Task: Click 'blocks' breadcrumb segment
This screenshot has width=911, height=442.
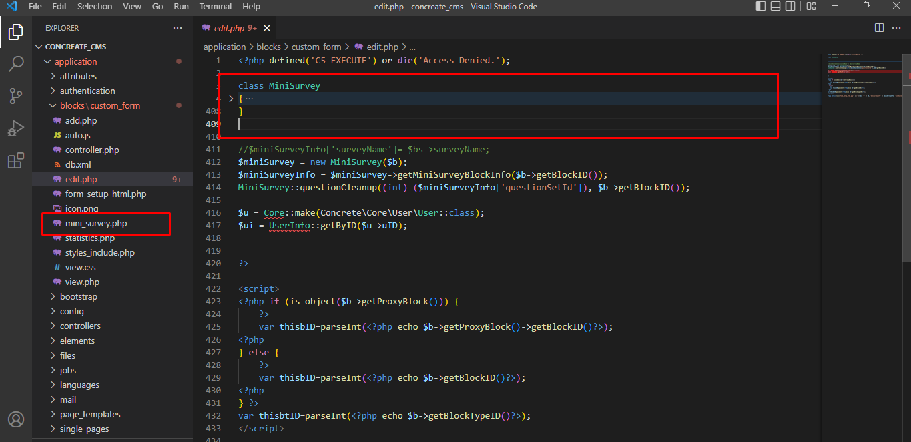Action: pyautogui.click(x=268, y=47)
